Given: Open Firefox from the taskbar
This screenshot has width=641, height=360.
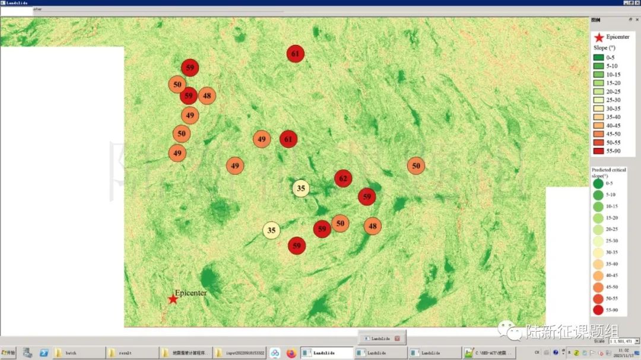Looking at the screenshot, I should click(291, 353).
